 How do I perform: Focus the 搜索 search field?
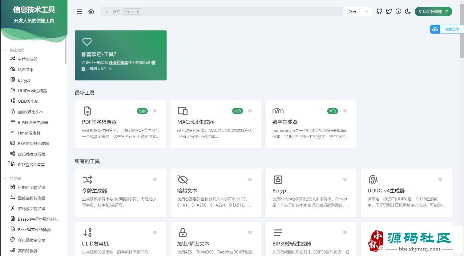tap(221, 11)
